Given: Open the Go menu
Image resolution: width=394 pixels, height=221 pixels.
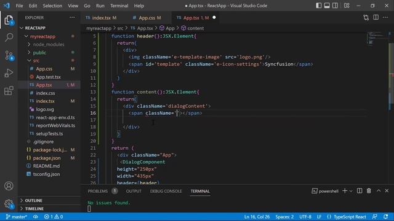Looking at the screenshot, I should (87, 6).
